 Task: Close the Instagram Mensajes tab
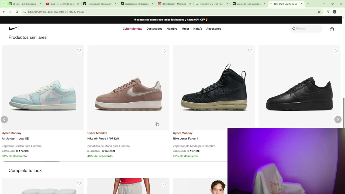190,4
